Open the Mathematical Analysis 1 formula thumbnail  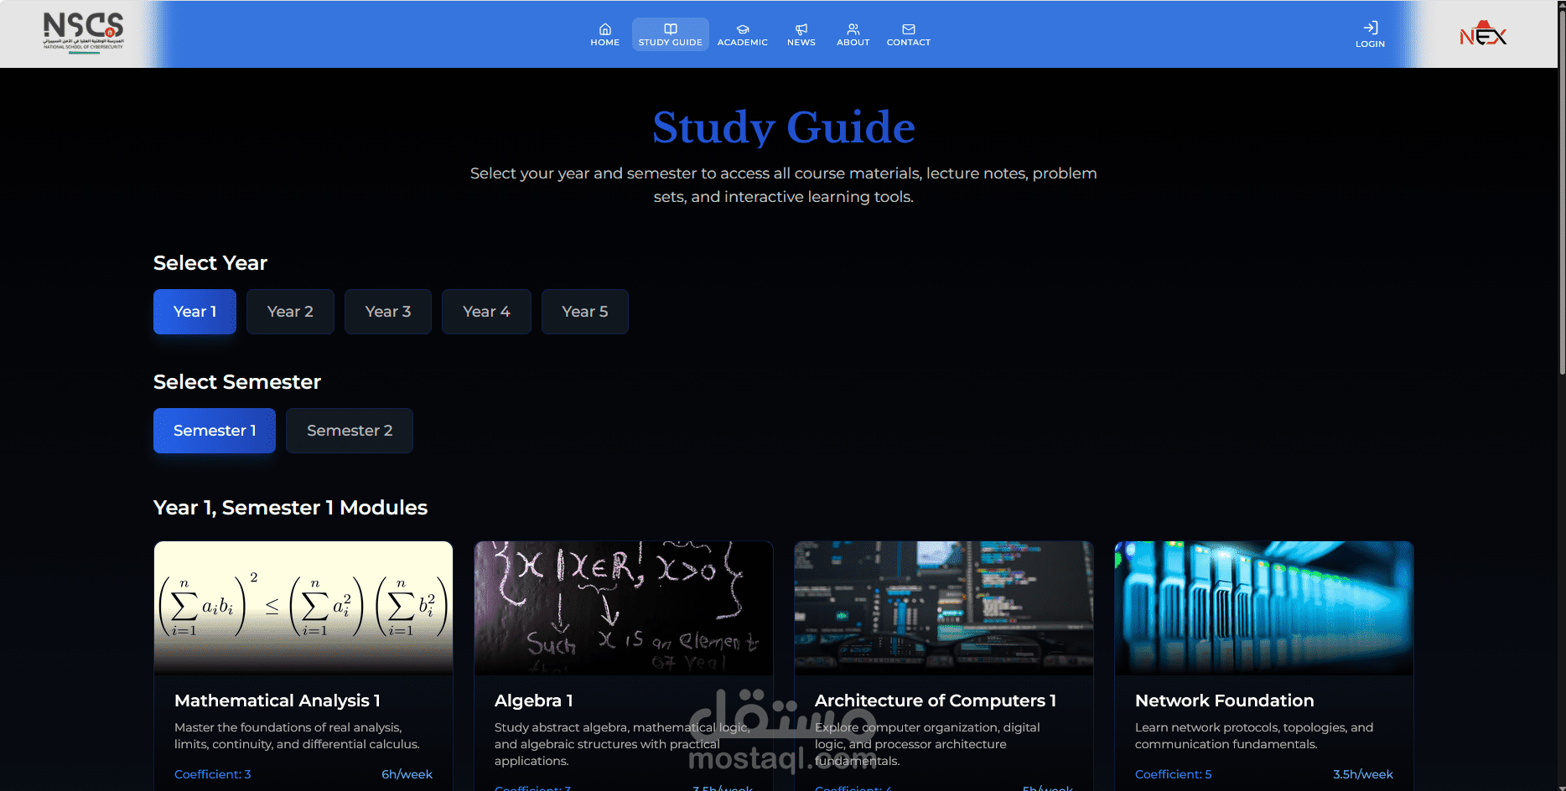[303, 607]
